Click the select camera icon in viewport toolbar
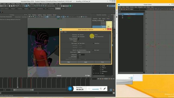The image size is (174, 98). 30,17
